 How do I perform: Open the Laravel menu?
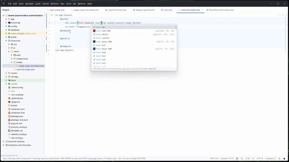[x=46, y=4]
